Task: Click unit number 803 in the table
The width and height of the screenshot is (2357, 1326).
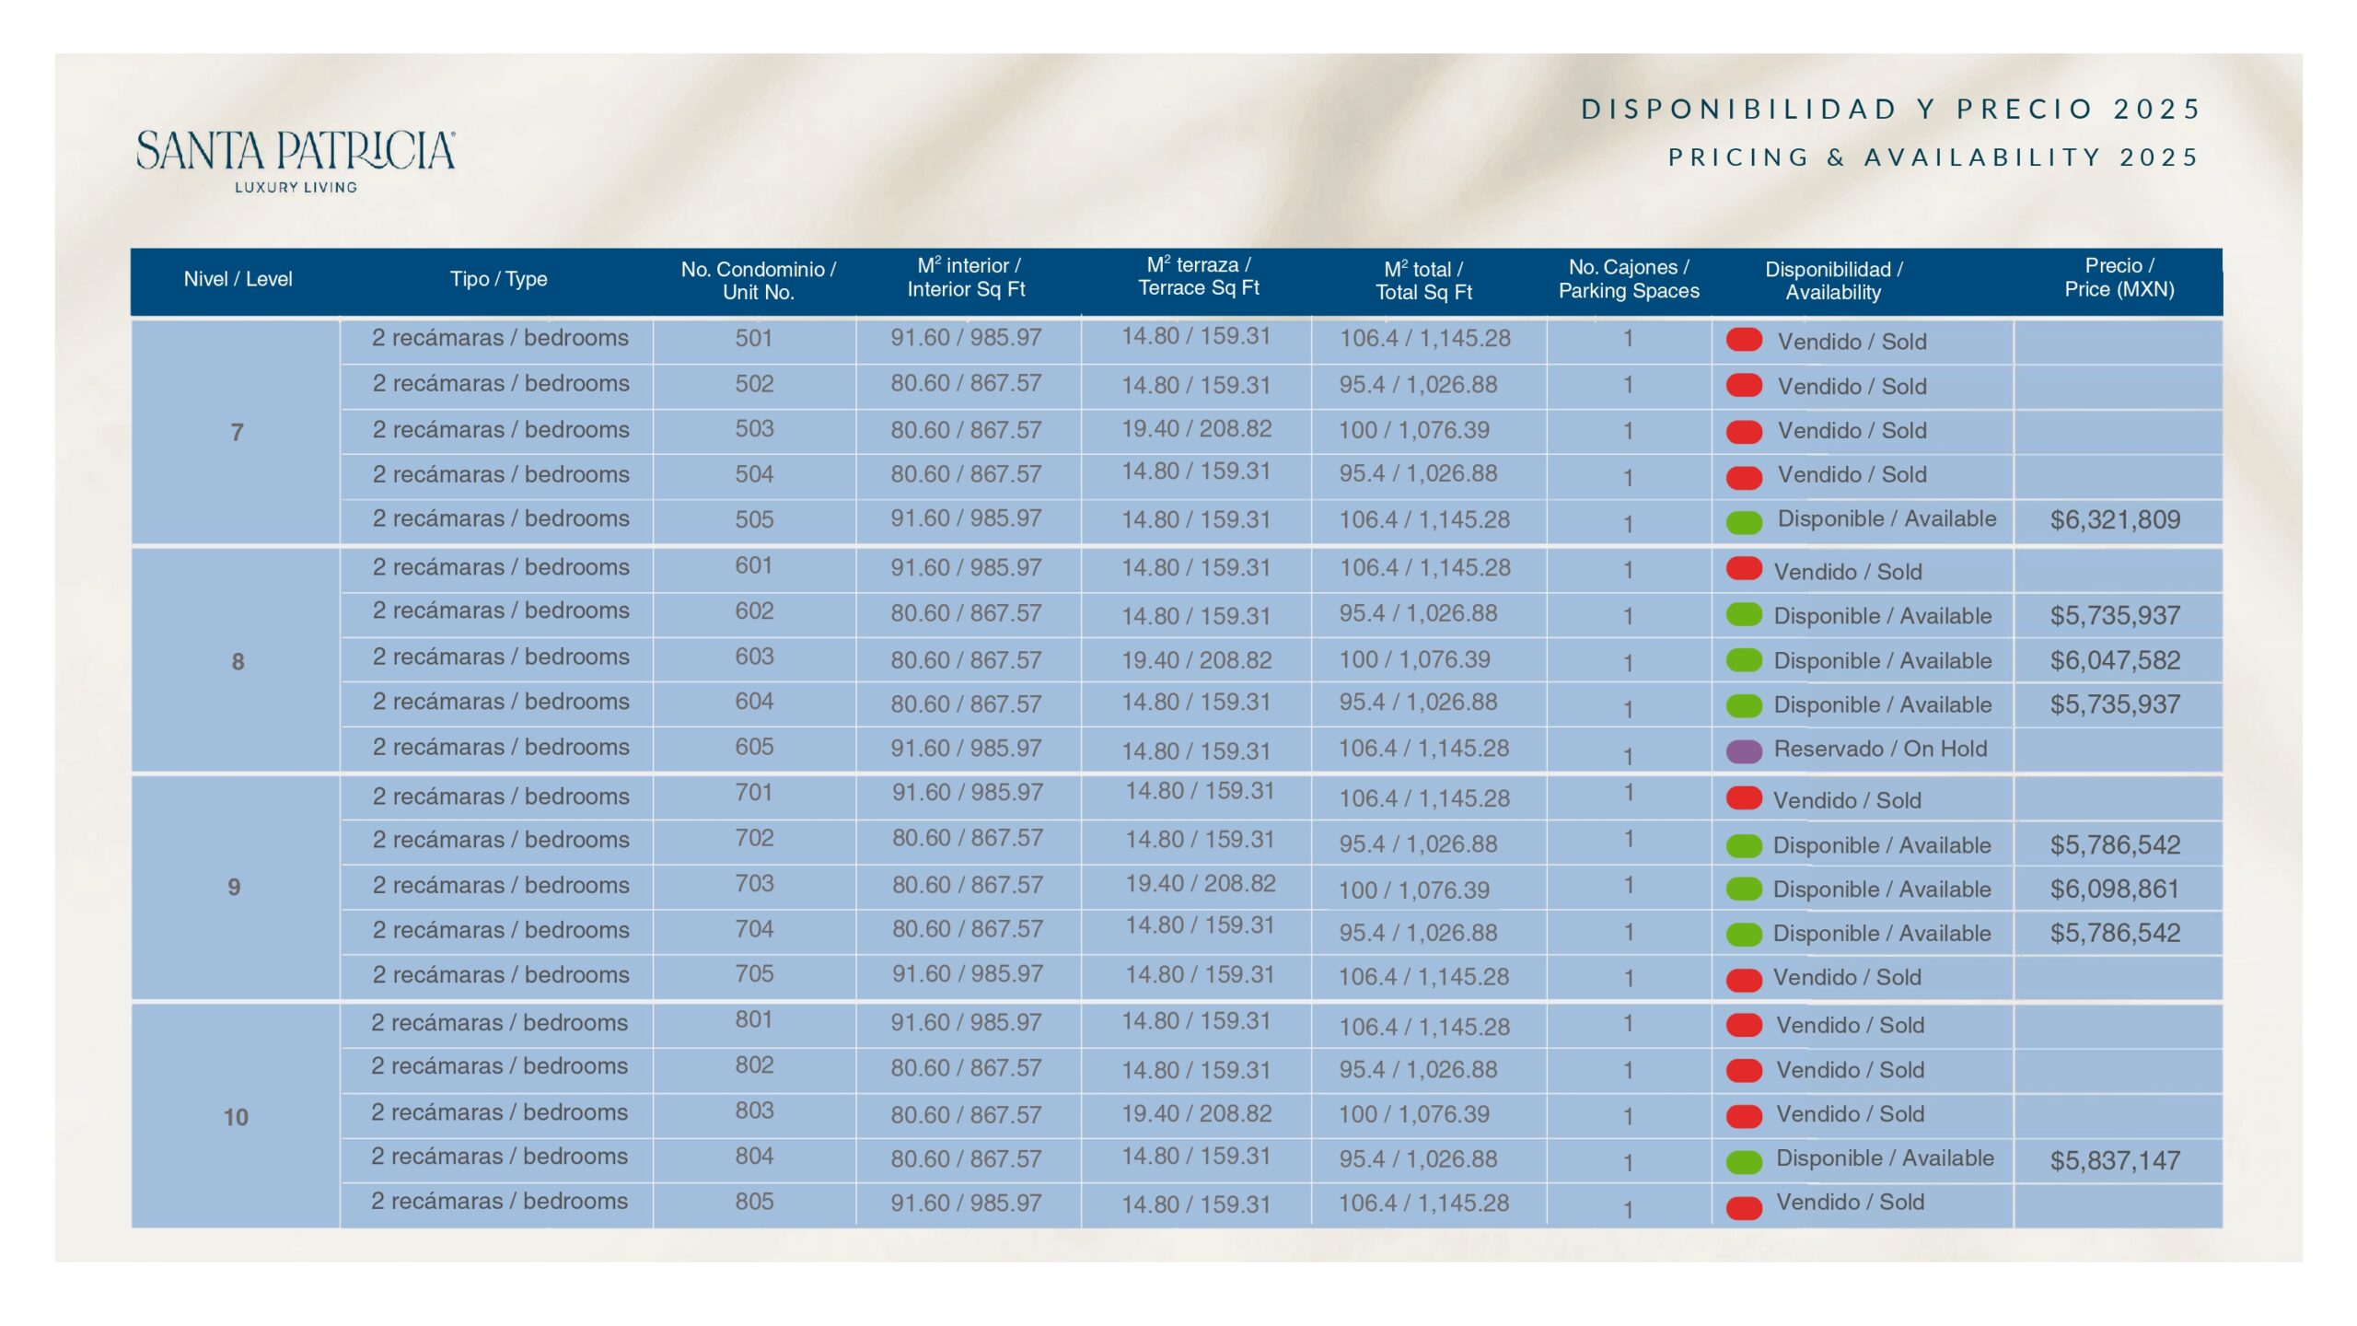Action: (x=753, y=1111)
